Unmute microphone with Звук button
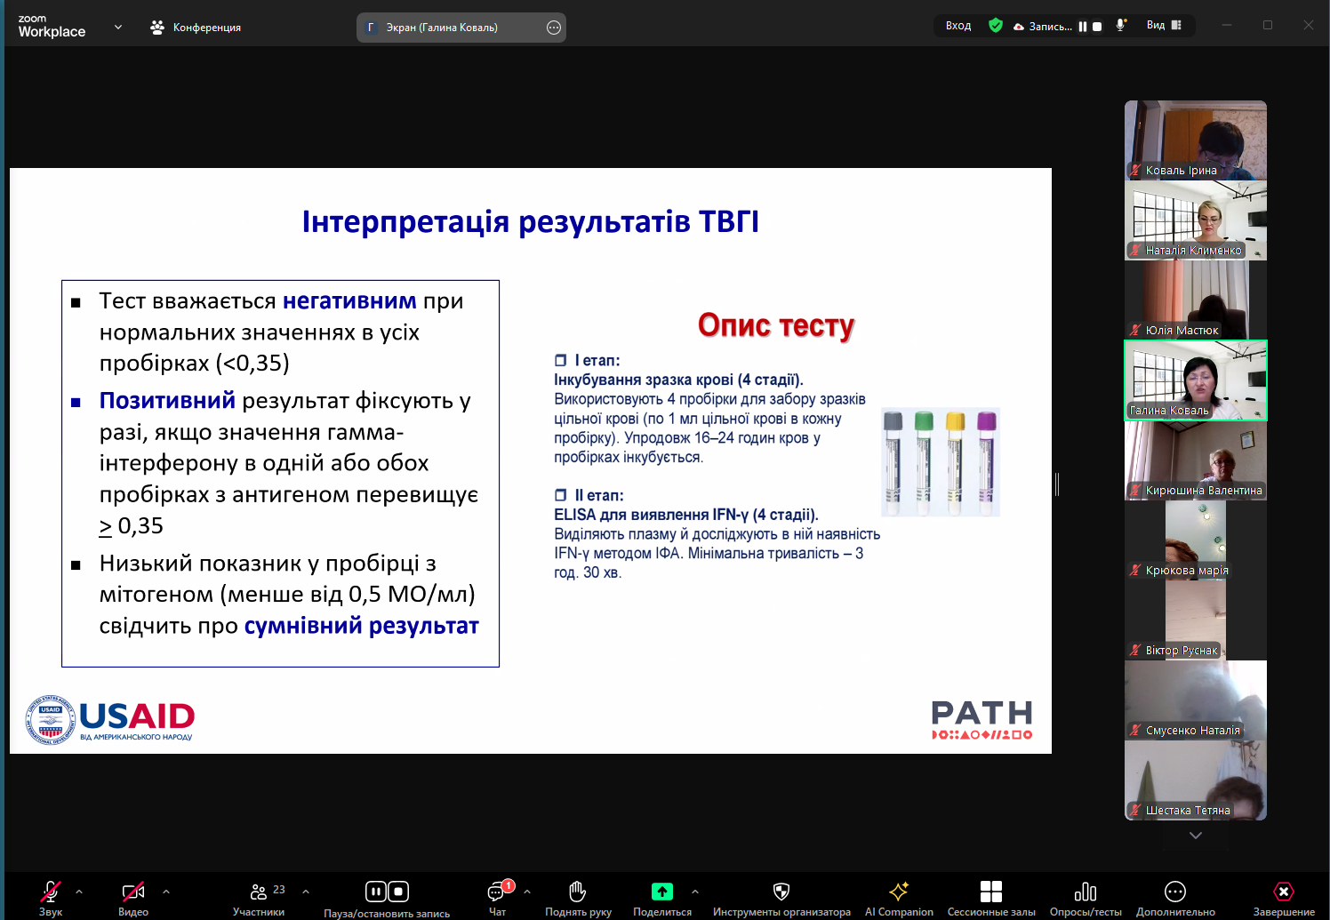Image resolution: width=1330 pixels, height=920 pixels. (x=51, y=892)
